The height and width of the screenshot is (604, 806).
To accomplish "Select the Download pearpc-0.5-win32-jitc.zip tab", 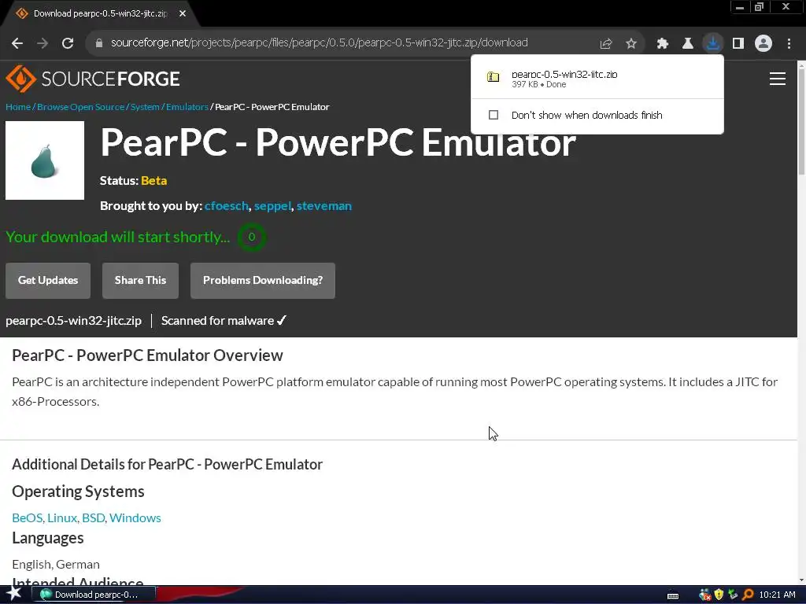I will [100, 13].
